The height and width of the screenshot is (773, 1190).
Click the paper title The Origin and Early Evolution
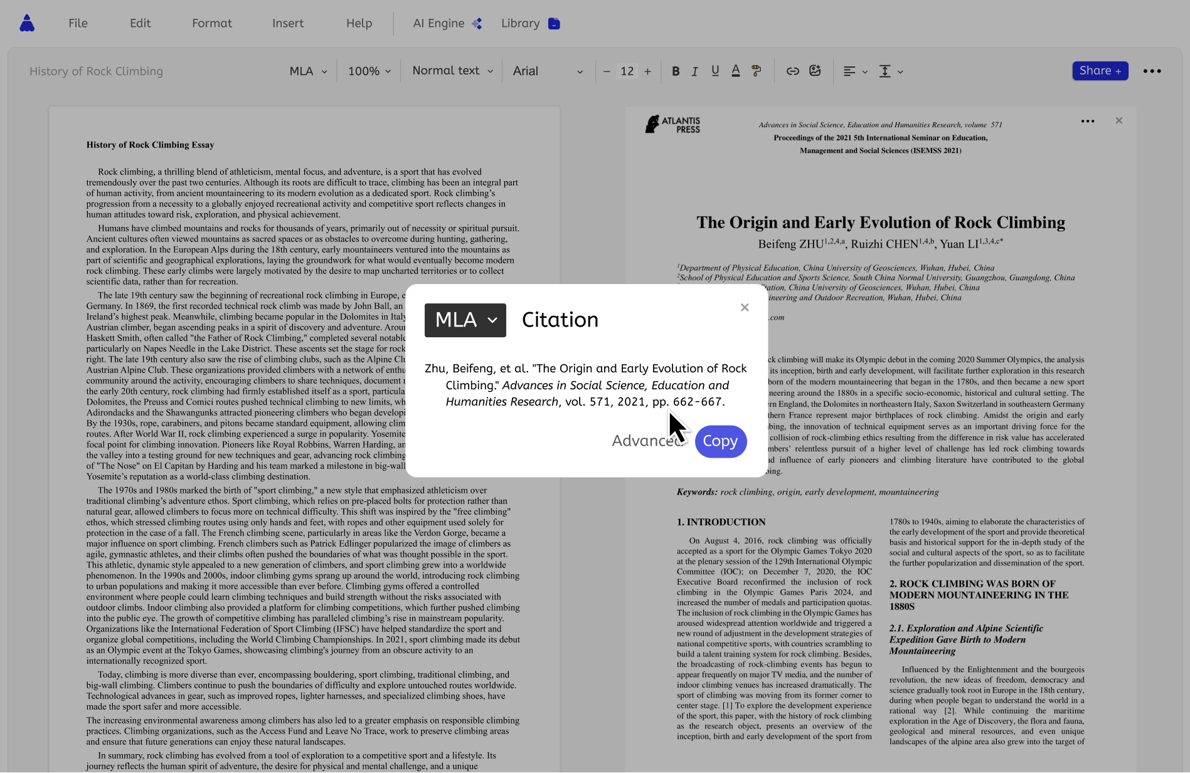[x=881, y=223]
